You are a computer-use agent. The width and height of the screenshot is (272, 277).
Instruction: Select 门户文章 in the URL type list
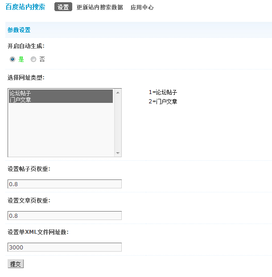pyautogui.click(x=61, y=100)
